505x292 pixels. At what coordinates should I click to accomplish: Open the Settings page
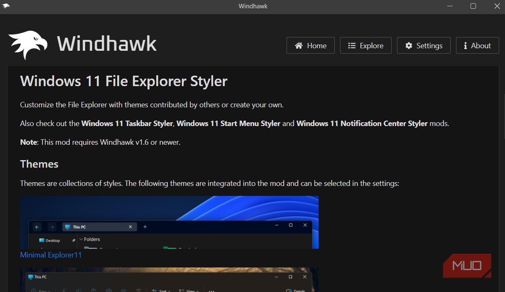424,45
